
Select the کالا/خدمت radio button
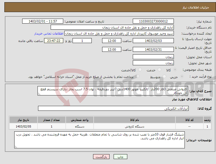click(x=140, y=70)
